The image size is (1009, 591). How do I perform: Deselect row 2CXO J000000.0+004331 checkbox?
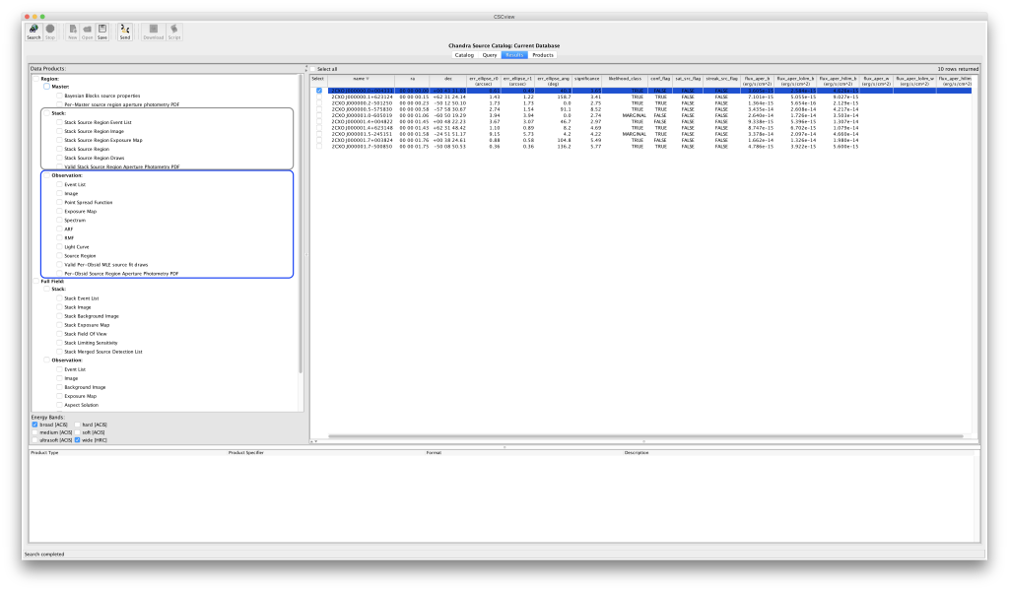[319, 91]
